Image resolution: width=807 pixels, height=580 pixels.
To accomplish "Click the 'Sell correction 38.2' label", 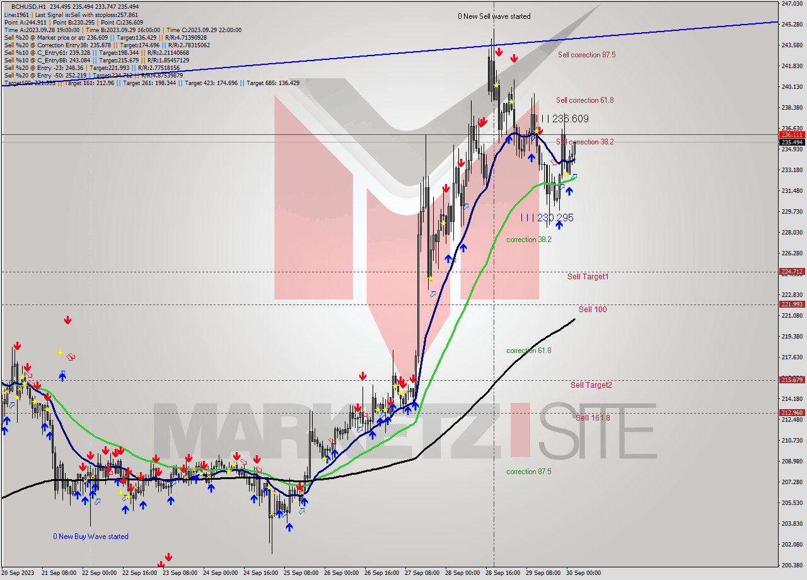I will point(584,142).
